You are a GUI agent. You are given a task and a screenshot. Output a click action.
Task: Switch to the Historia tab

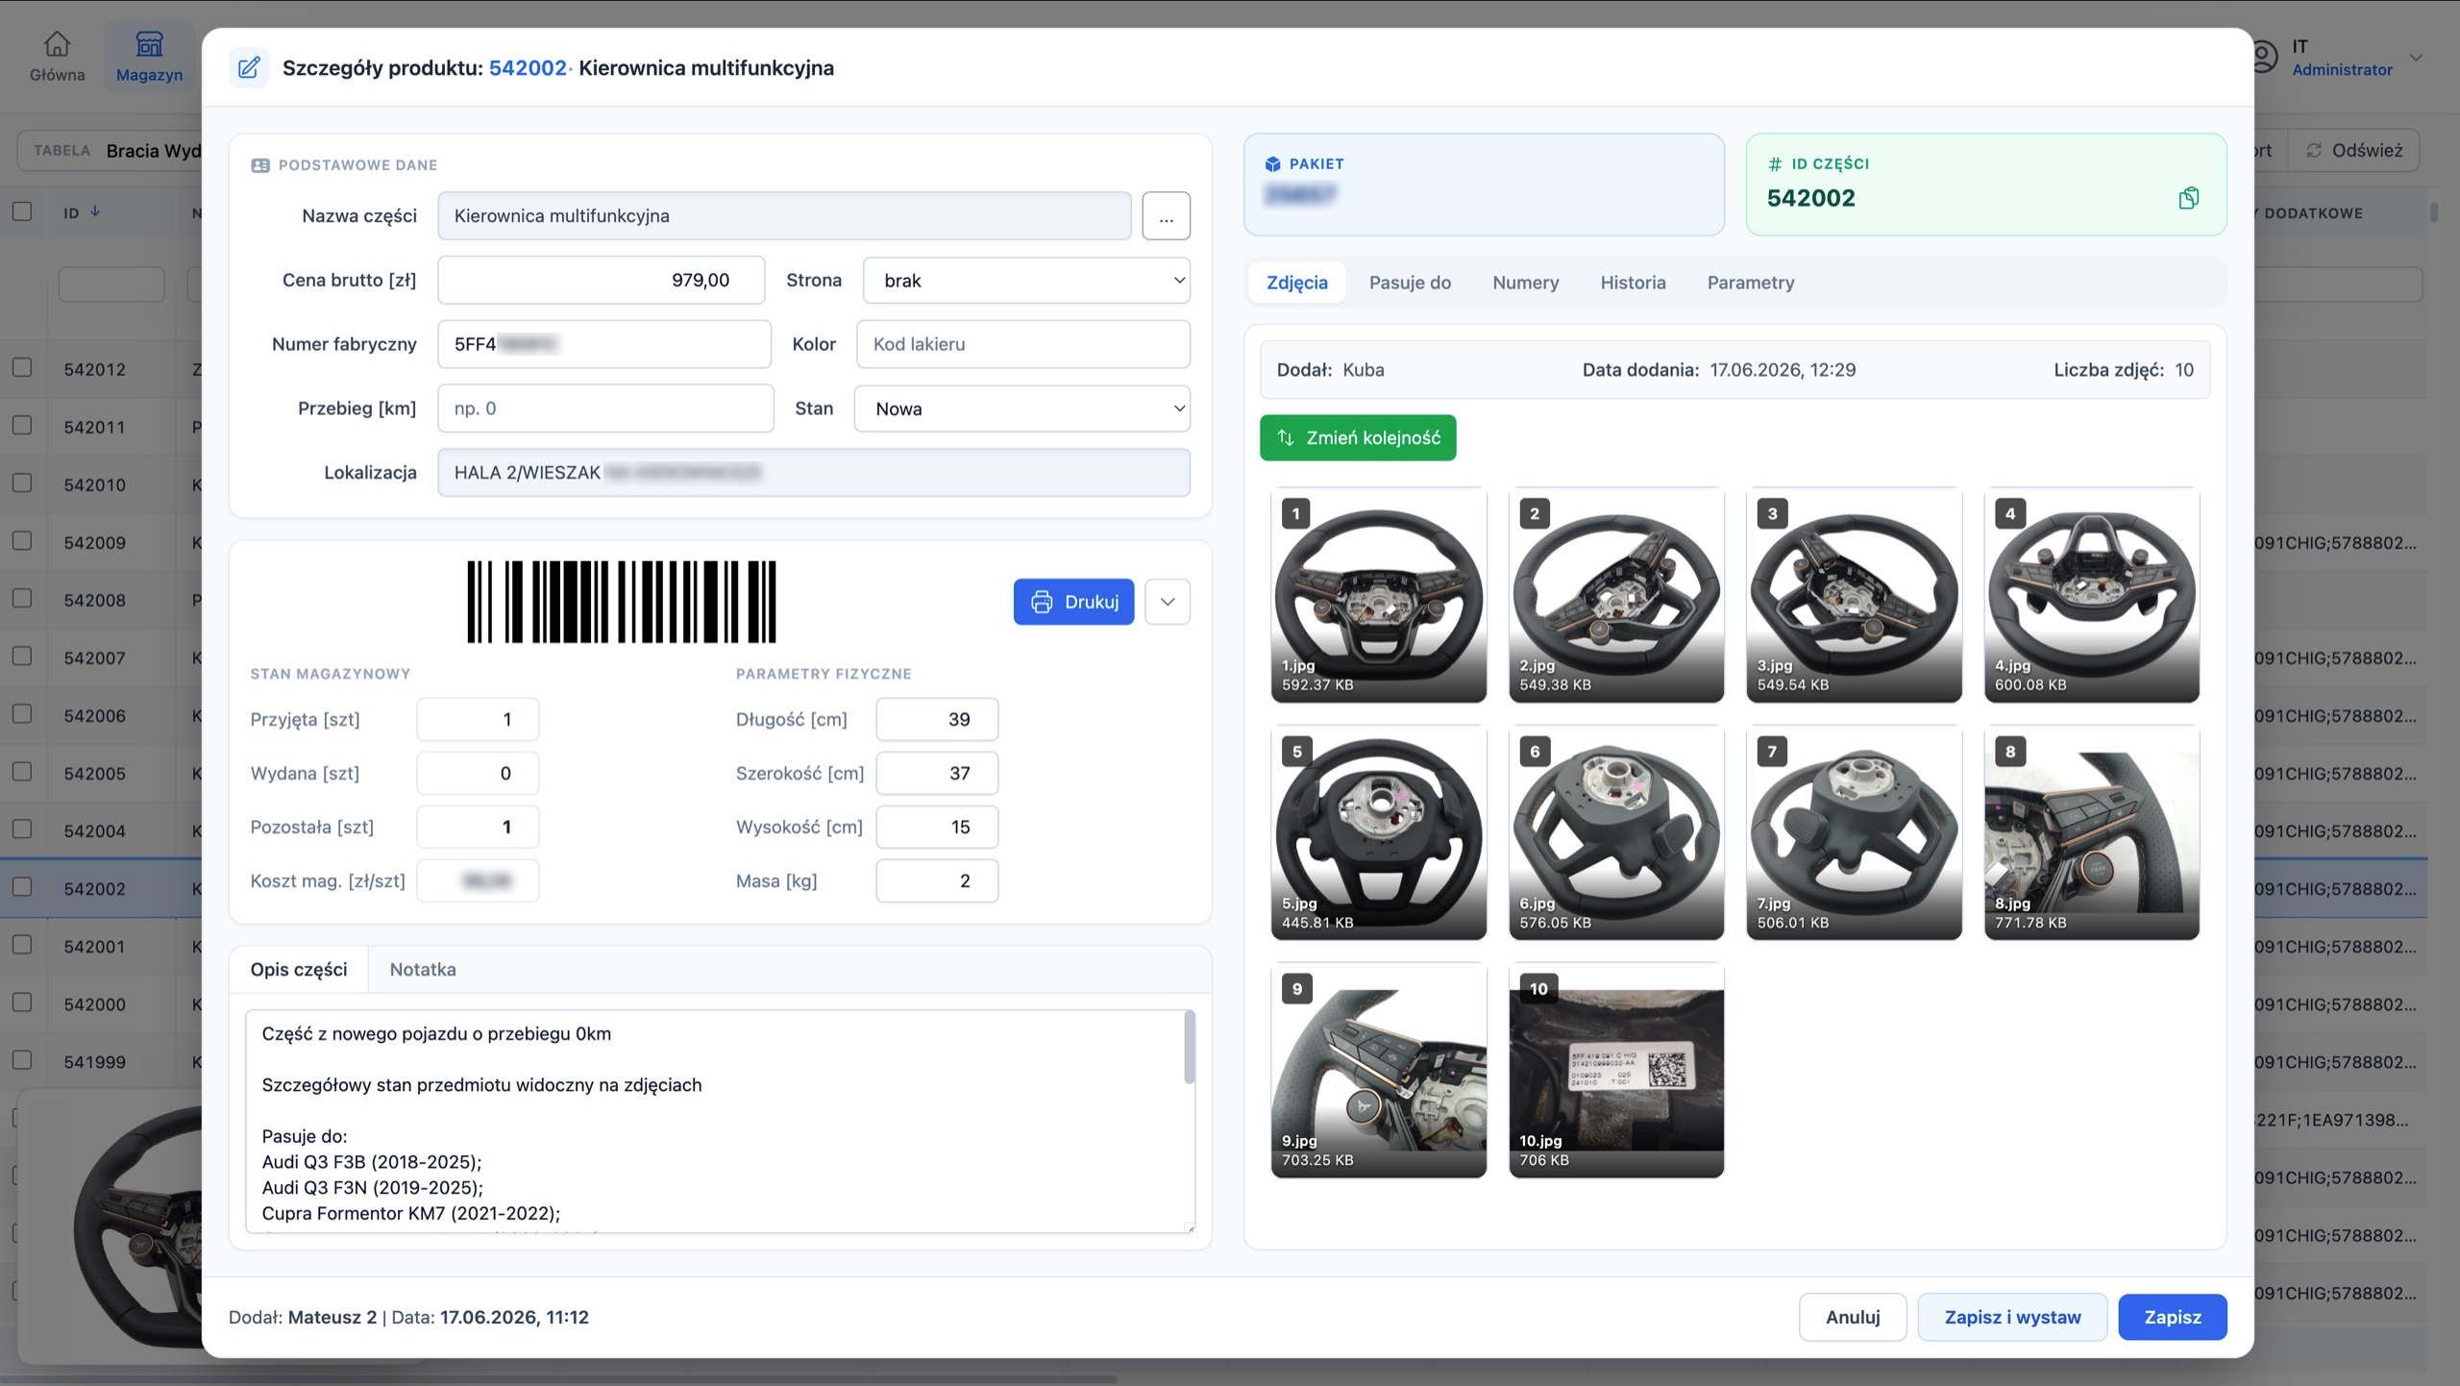pyautogui.click(x=1633, y=283)
